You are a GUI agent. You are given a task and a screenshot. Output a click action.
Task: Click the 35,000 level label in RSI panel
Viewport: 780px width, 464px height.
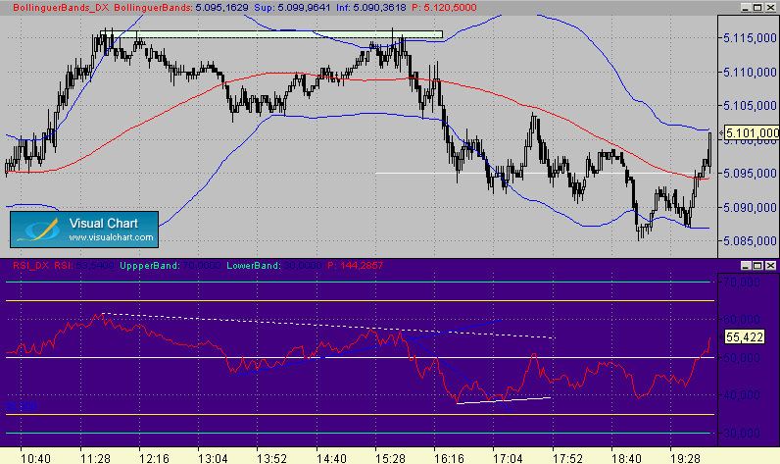click(x=21, y=407)
